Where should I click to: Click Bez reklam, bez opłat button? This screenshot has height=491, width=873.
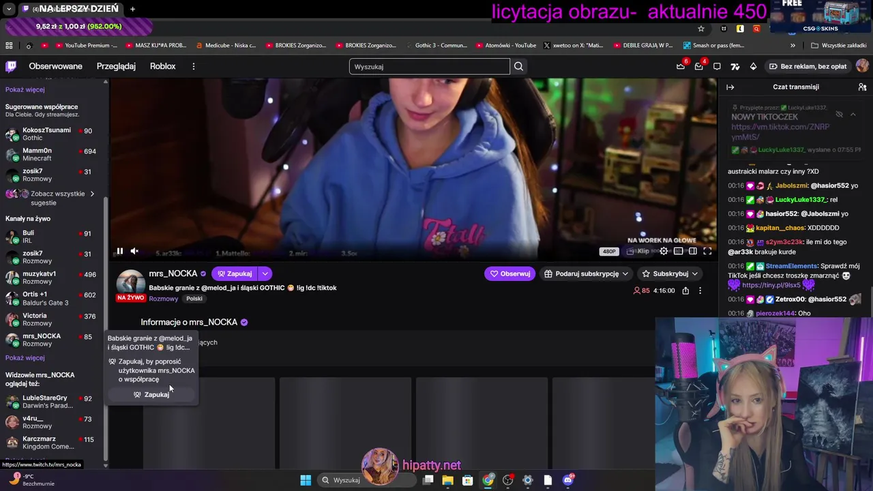[x=808, y=66]
